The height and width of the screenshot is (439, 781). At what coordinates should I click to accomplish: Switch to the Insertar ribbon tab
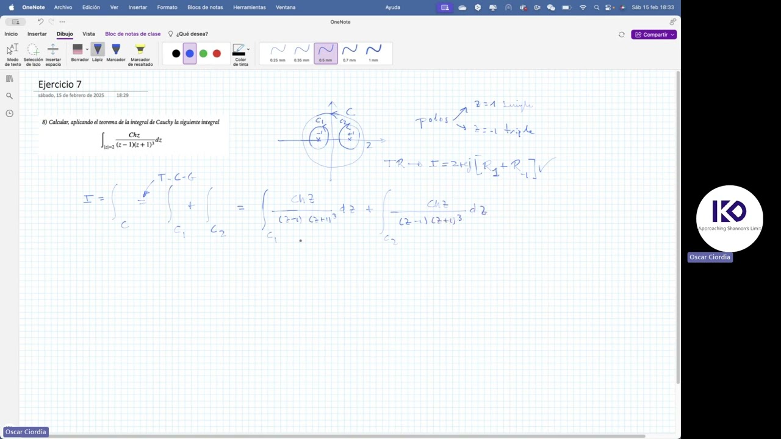pos(37,34)
